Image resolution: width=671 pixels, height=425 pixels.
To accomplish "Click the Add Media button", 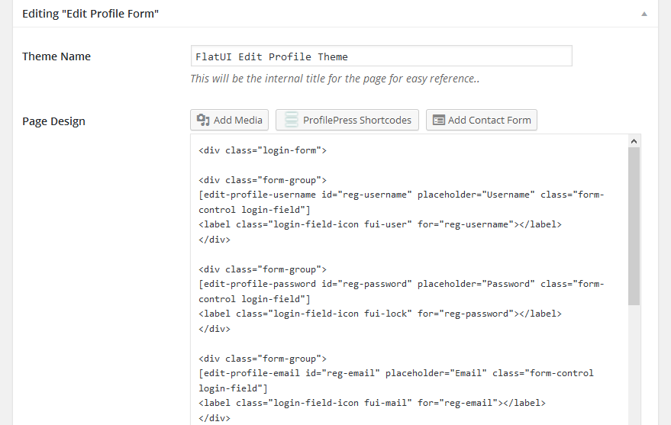I will pos(229,120).
